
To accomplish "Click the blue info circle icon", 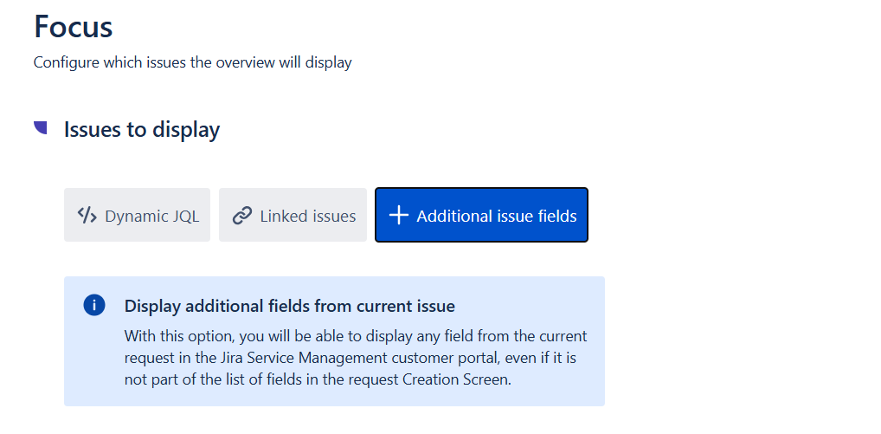I will (x=94, y=305).
